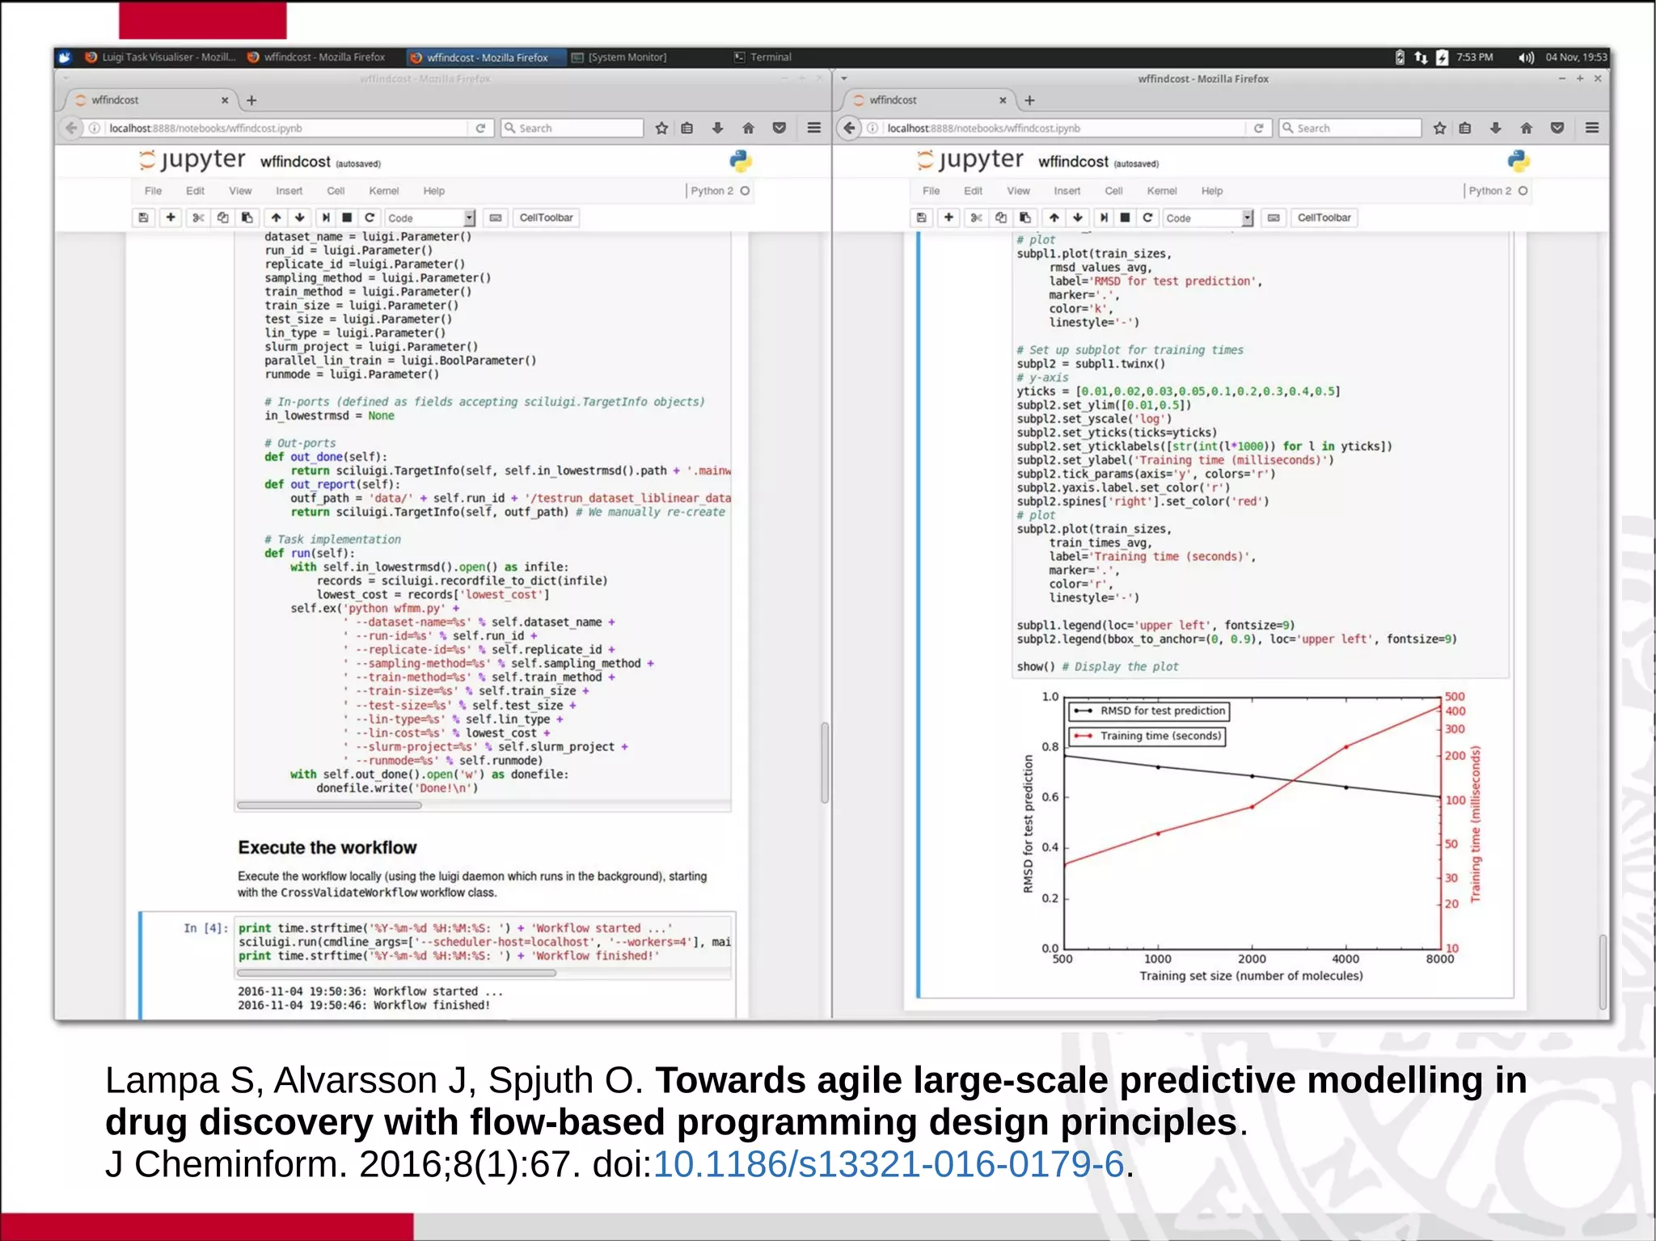Save the notebook in the right Jupyter window
The height and width of the screenshot is (1241, 1656).
tap(921, 217)
